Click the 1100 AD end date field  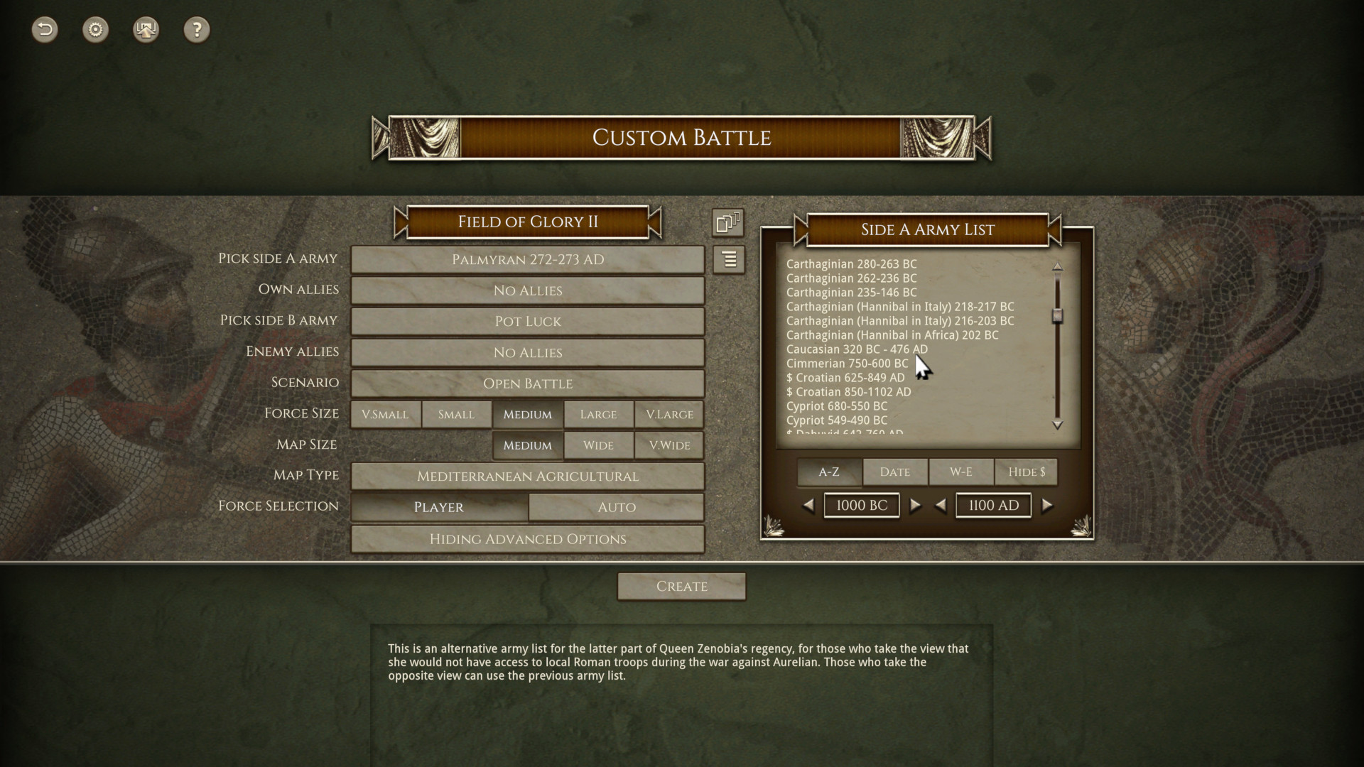(x=993, y=506)
